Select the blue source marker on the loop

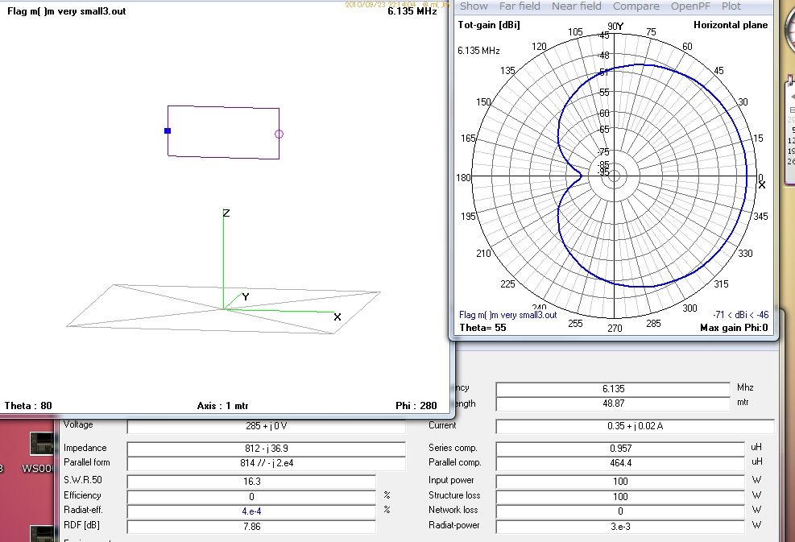tap(168, 130)
